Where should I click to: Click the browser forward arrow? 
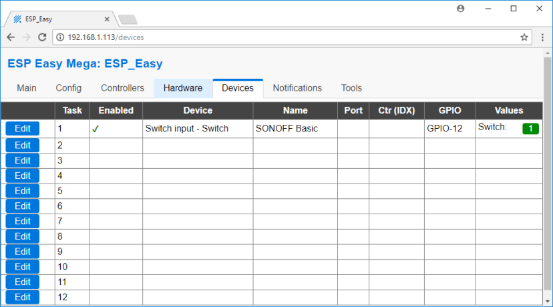[x=27, y=37]
